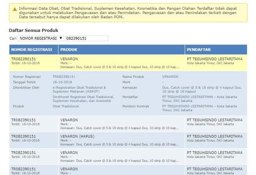This screenshot has height=175, width=256.
Task: Click the warning triangle icon in the yellow banner
Action: point(14,9)
